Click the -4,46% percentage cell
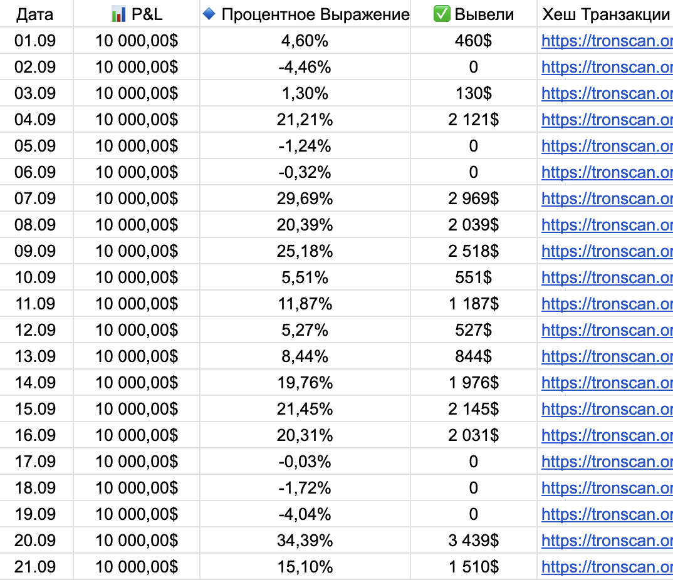This screenshot has height=580, width=673. click(305, 67)
